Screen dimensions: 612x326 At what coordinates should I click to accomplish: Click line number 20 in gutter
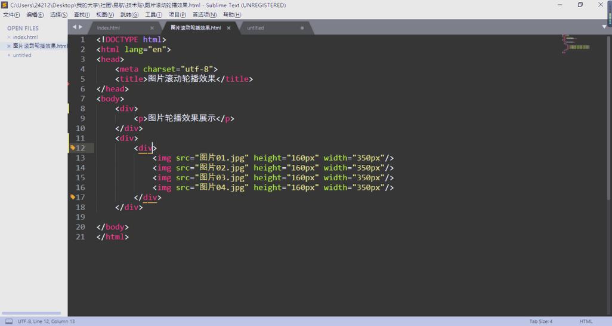point(81,227)
